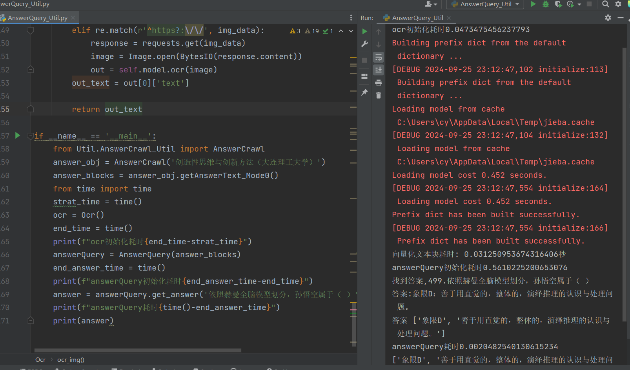
Task: Click the grey Stop square in main toolbar
Action: pos(589,4)
